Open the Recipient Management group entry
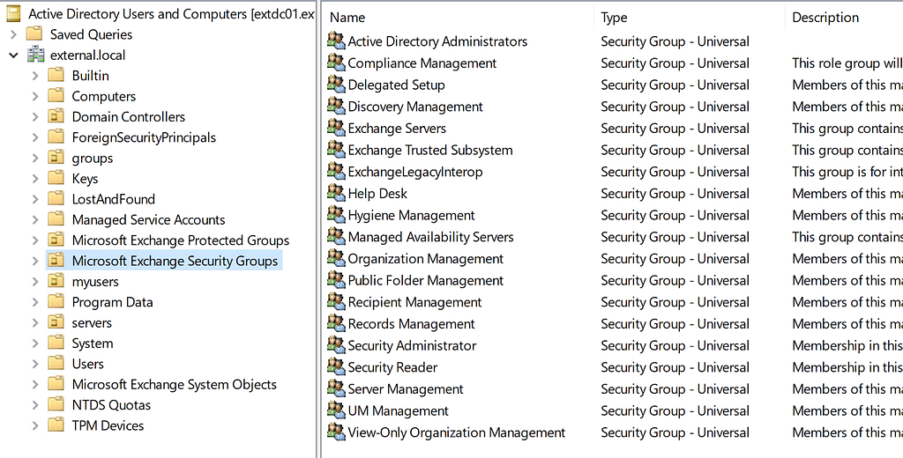This screenshot has width=903, height=458. pyautogui.click(x=414, y=302)
